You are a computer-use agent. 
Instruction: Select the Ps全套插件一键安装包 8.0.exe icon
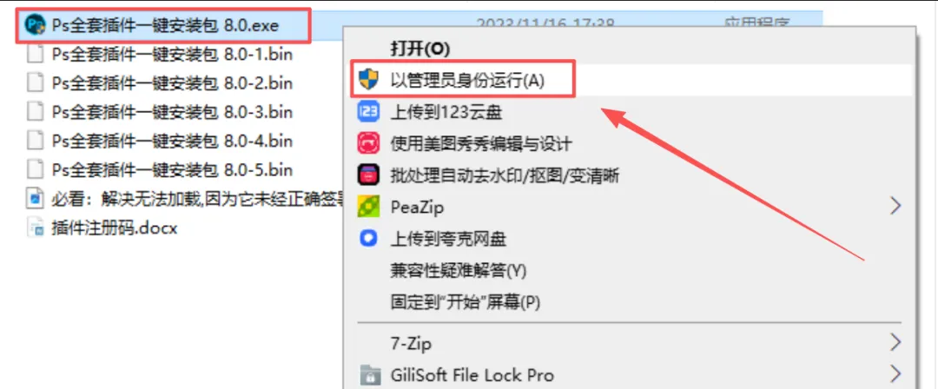[x=36, y=24]
